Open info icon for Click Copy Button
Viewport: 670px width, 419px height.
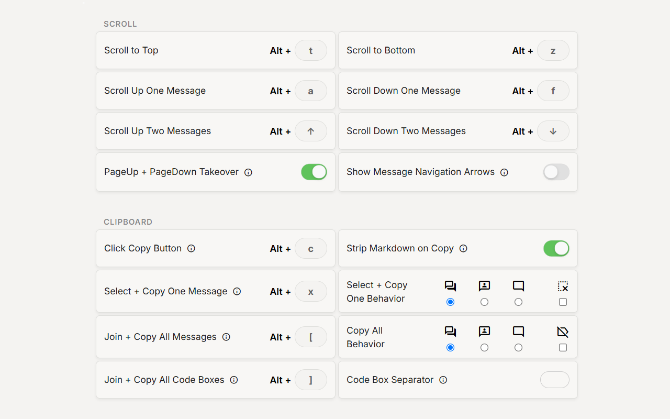(191, 249)
